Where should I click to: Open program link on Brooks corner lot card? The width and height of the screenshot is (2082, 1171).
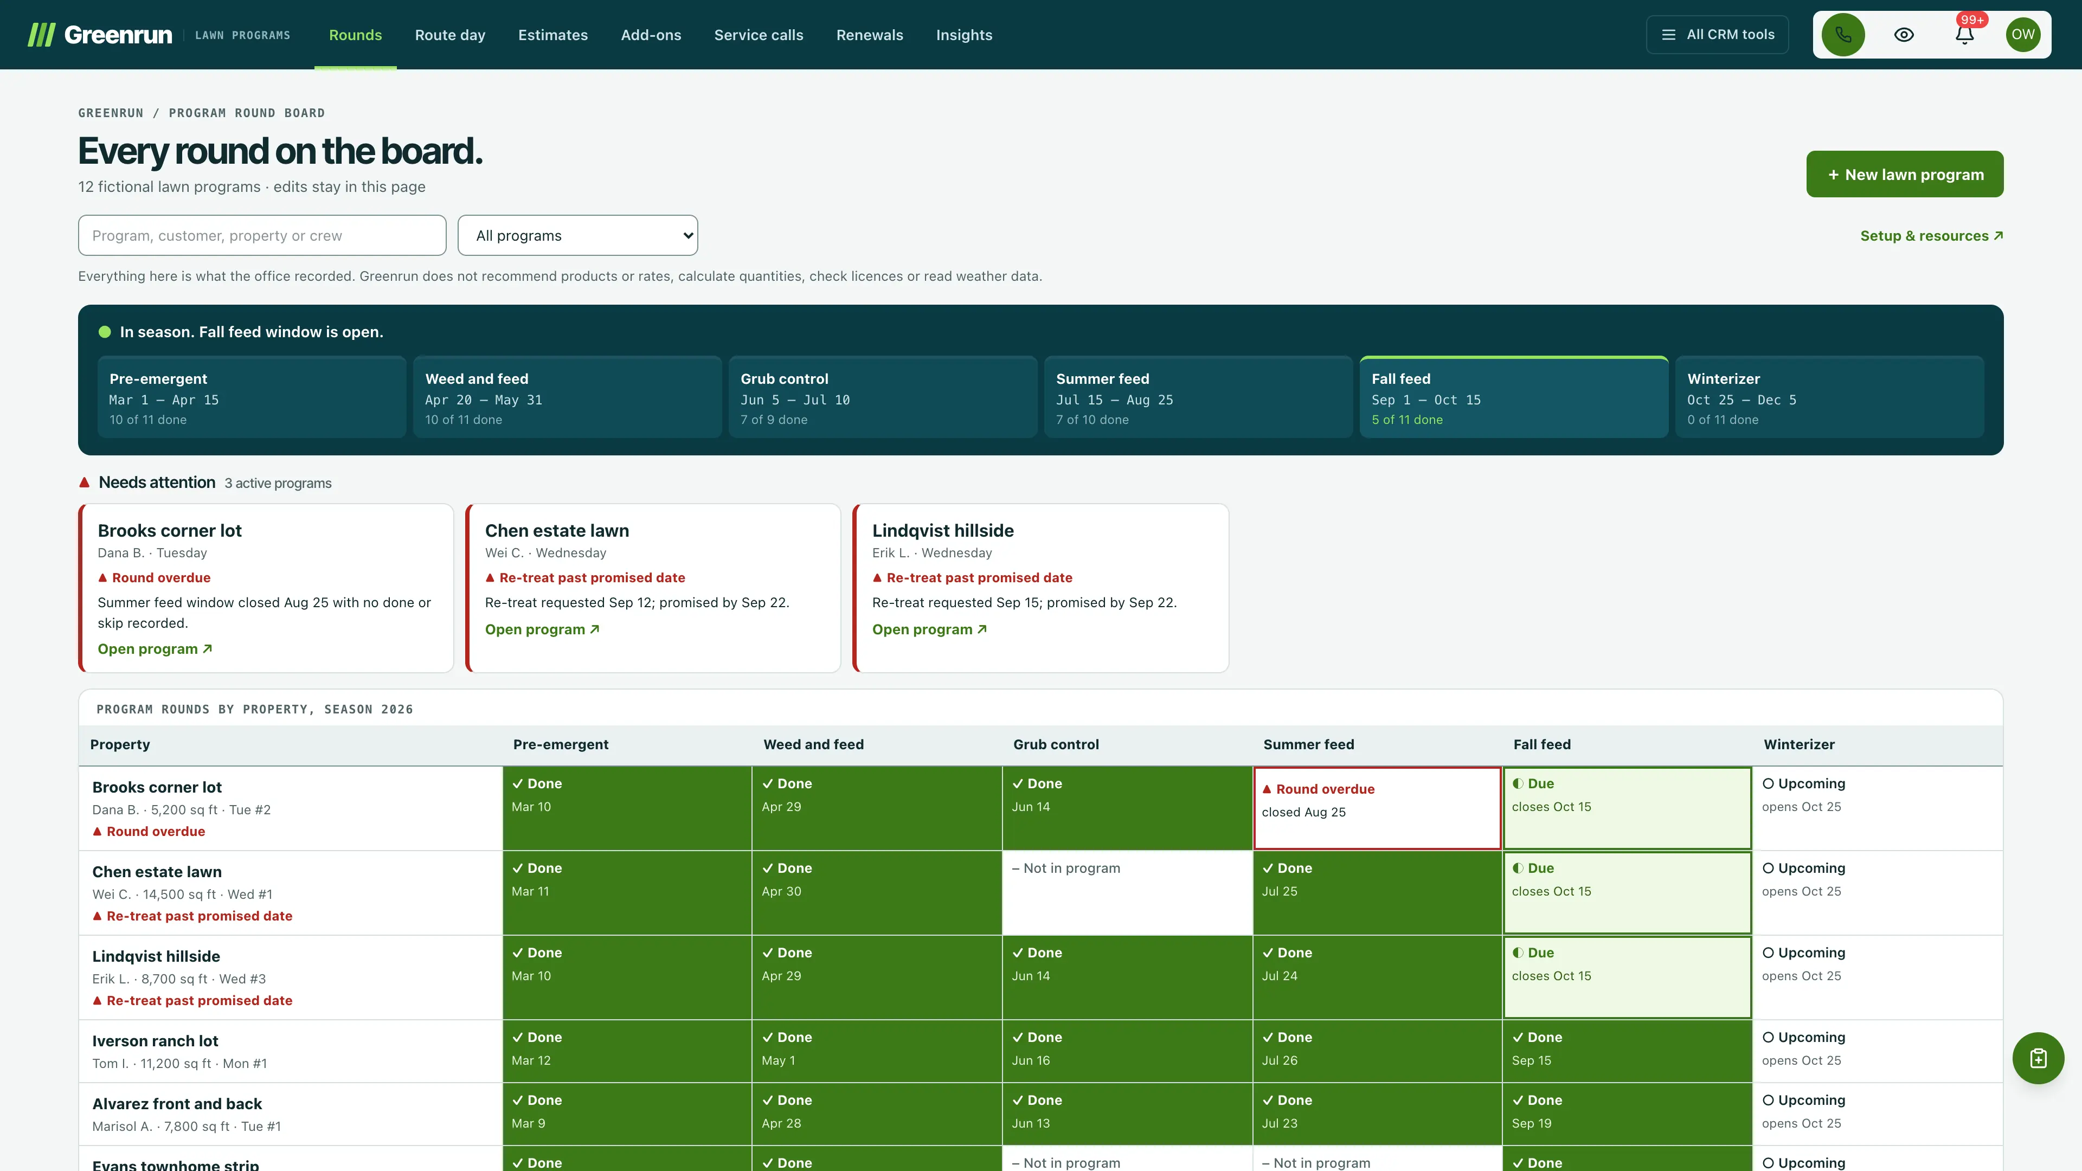pyautogui.click(x=155, y=649)
